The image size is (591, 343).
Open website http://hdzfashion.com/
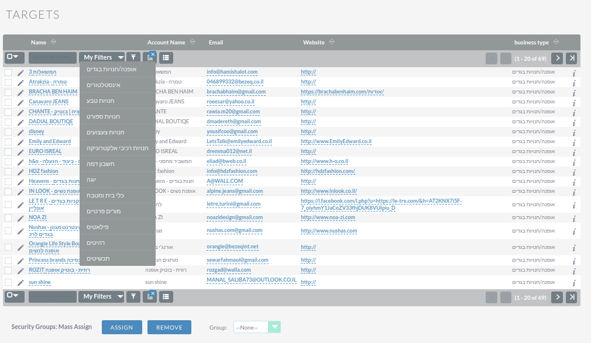pyautogui.click(x=328, y=171)
